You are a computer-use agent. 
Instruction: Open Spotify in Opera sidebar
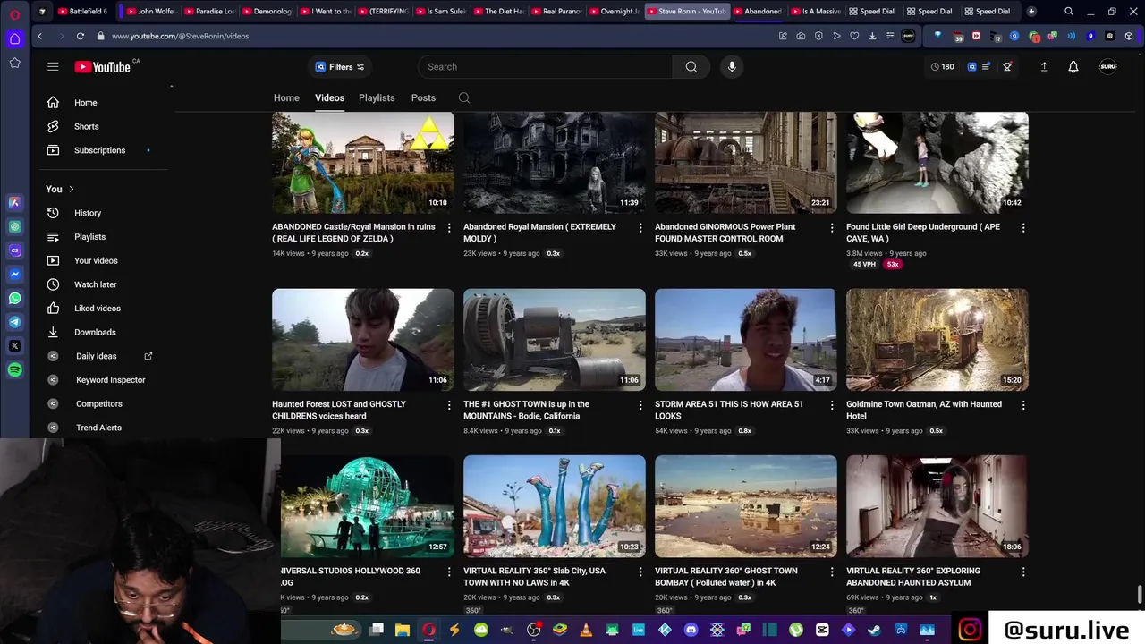14,369
